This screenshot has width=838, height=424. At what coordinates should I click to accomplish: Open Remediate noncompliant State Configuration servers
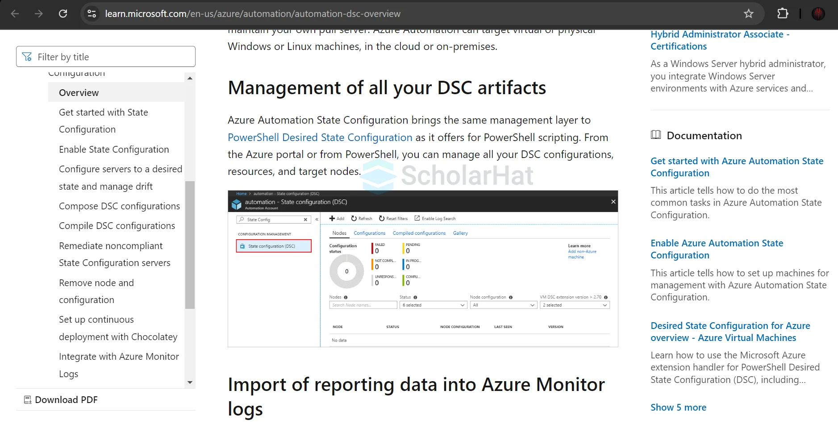pos(115,254)
